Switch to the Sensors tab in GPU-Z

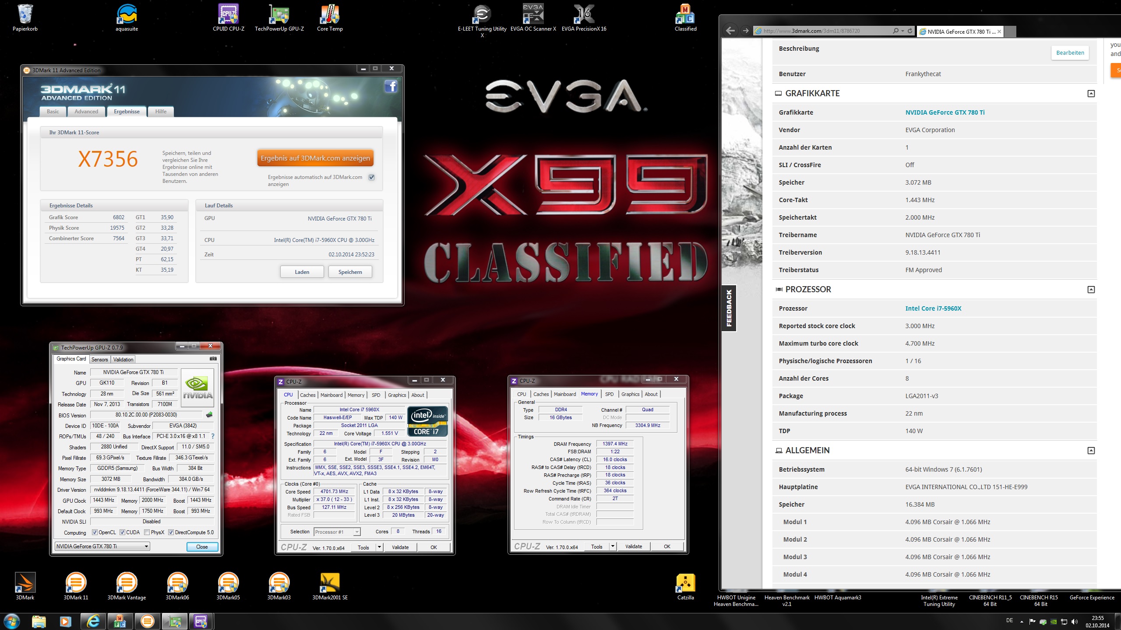click(99, 359)
